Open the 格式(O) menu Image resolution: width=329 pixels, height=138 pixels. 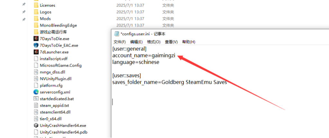tap(154, 42)
